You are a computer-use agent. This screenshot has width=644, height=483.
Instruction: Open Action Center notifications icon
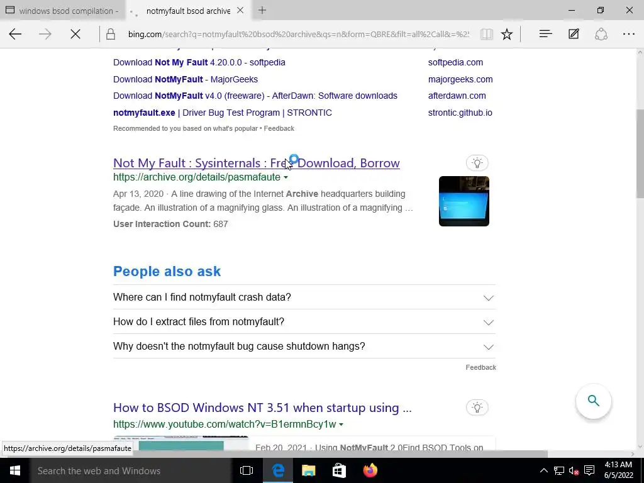point(589,470)
